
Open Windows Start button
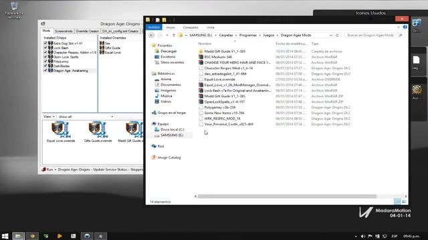[5, 236]
